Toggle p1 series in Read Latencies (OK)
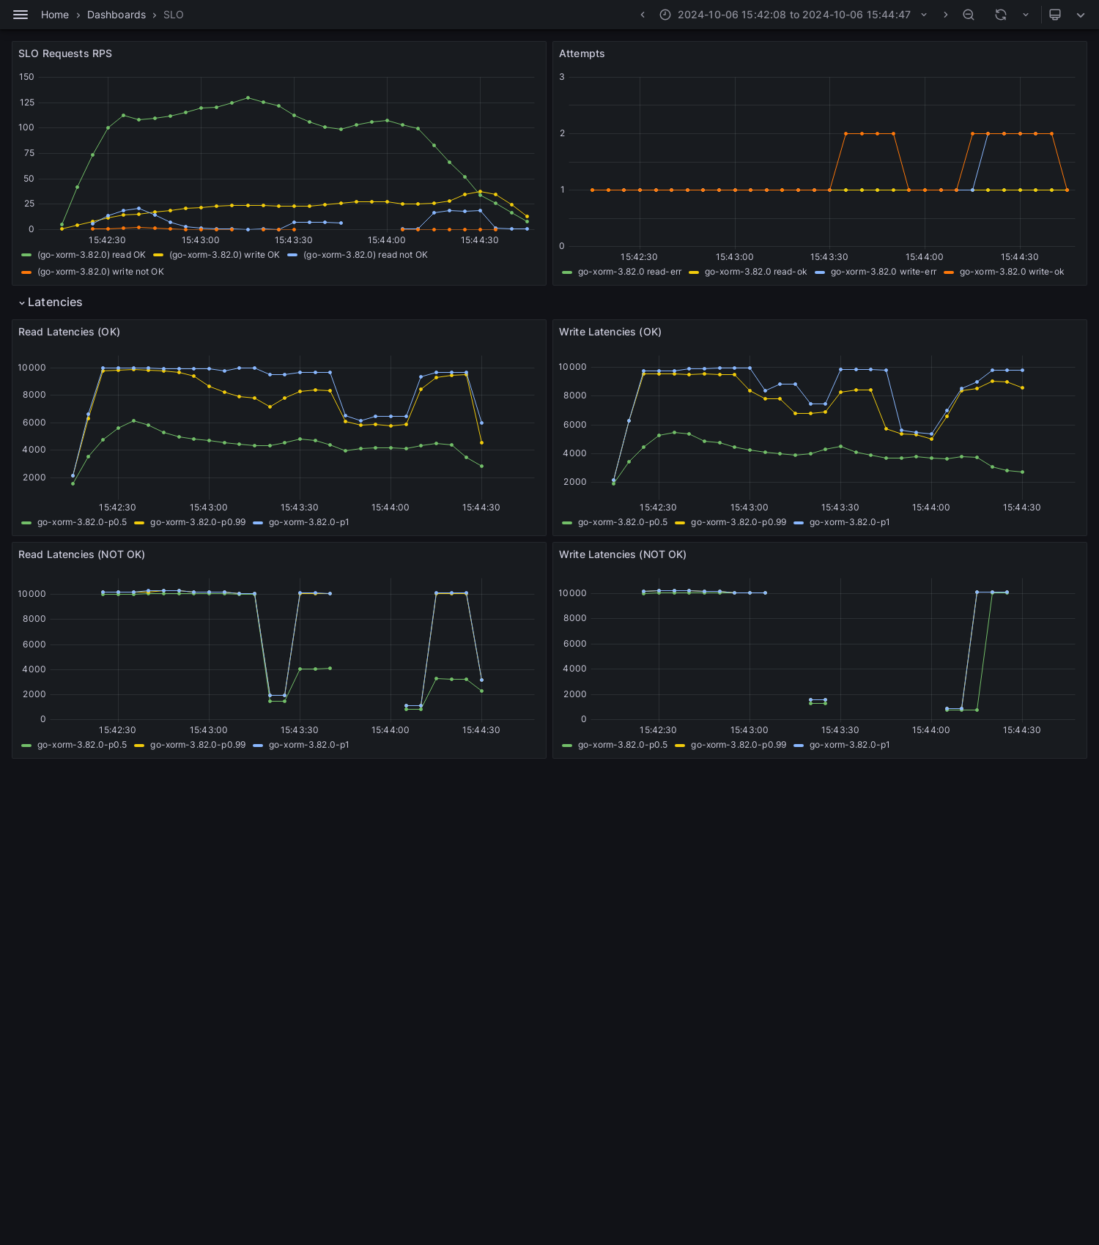 pos(309,522)
